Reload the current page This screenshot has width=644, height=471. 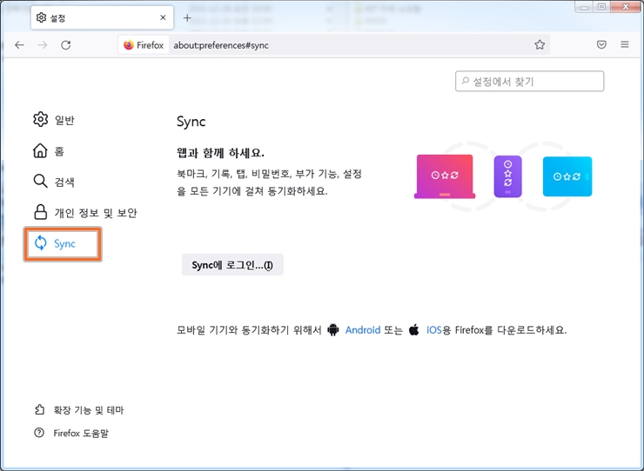click(x=66, y=45)
